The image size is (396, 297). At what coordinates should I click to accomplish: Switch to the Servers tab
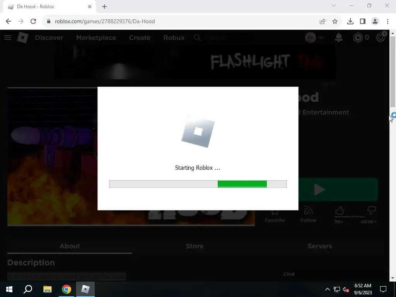(319, 246)
